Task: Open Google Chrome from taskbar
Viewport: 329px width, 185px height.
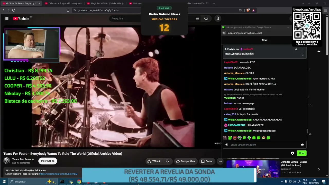Action: tap(79, 182)
